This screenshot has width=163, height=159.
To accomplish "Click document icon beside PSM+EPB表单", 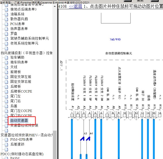I will click(x=6, y=140).
